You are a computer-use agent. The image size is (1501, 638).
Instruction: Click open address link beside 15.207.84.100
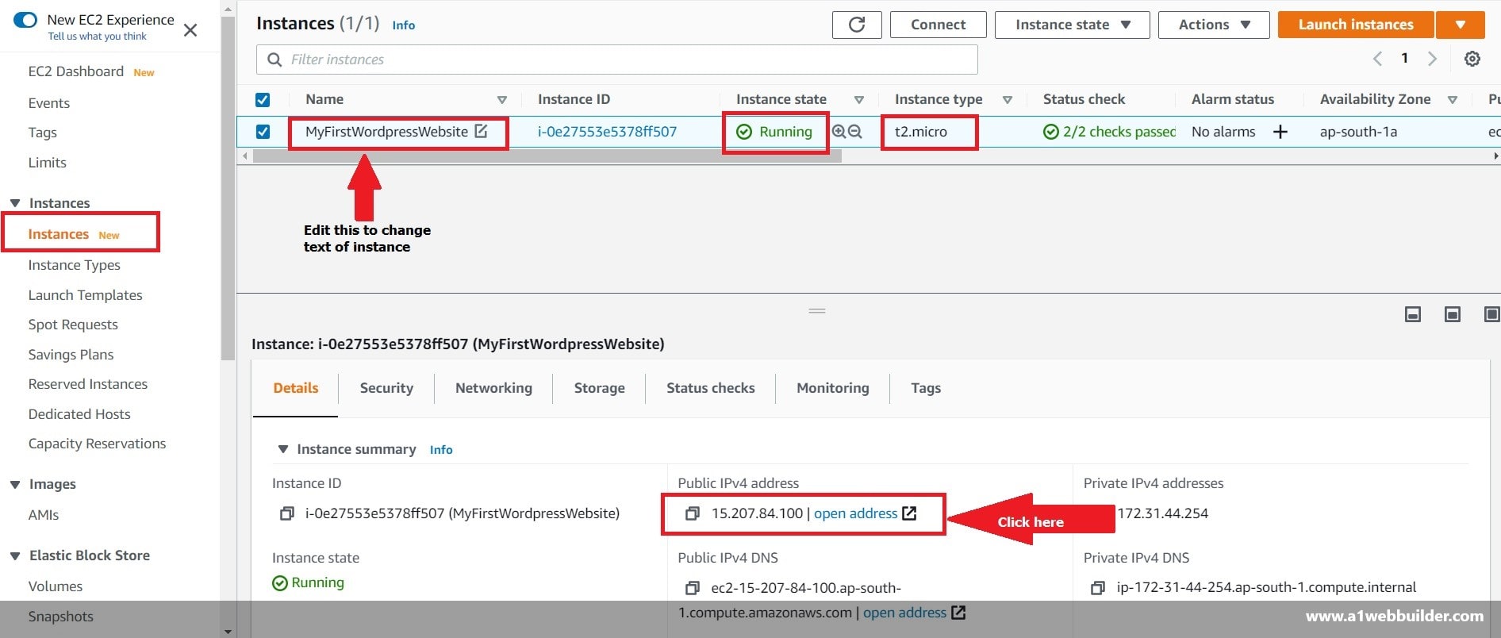point(855,513)
